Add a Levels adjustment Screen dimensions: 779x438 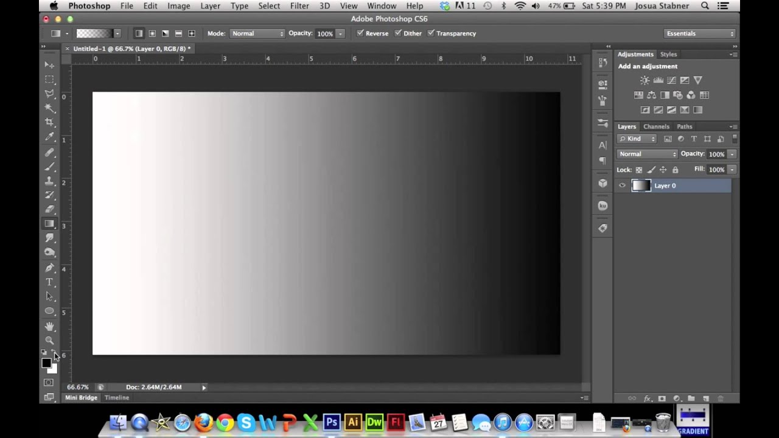(658, 80)
